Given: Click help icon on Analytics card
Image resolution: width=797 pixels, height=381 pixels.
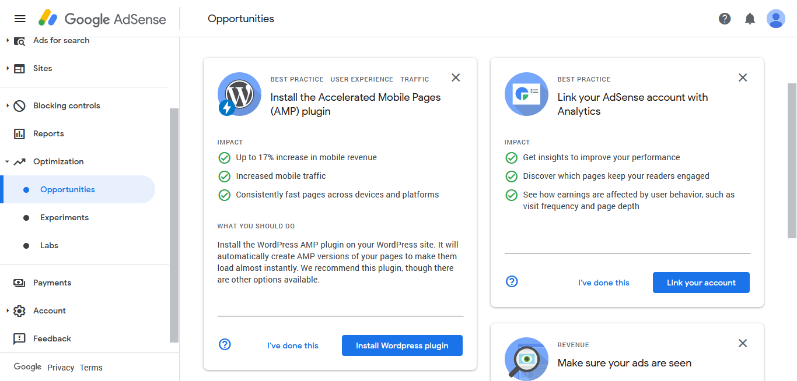Looking at the screenshot, I should point(512,281).
